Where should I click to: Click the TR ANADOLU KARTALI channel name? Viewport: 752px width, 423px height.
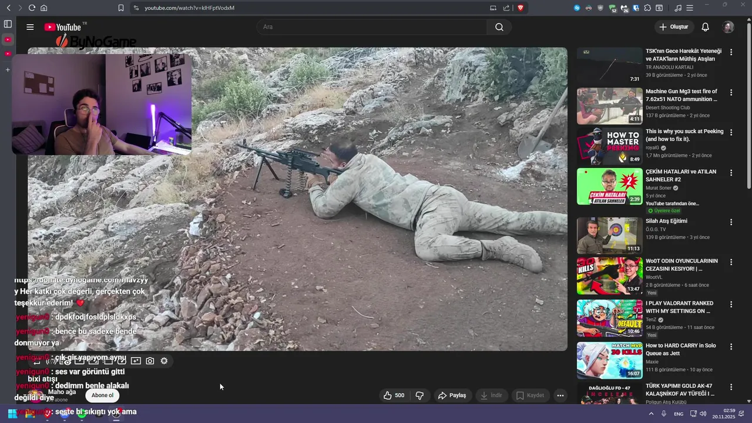670,68
